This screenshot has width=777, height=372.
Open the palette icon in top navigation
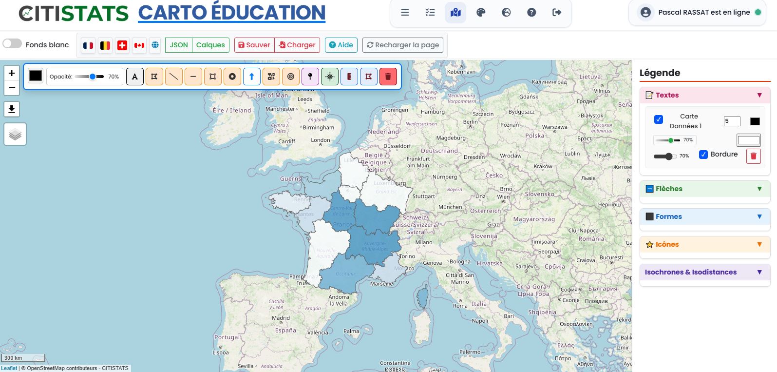point(481,13)
